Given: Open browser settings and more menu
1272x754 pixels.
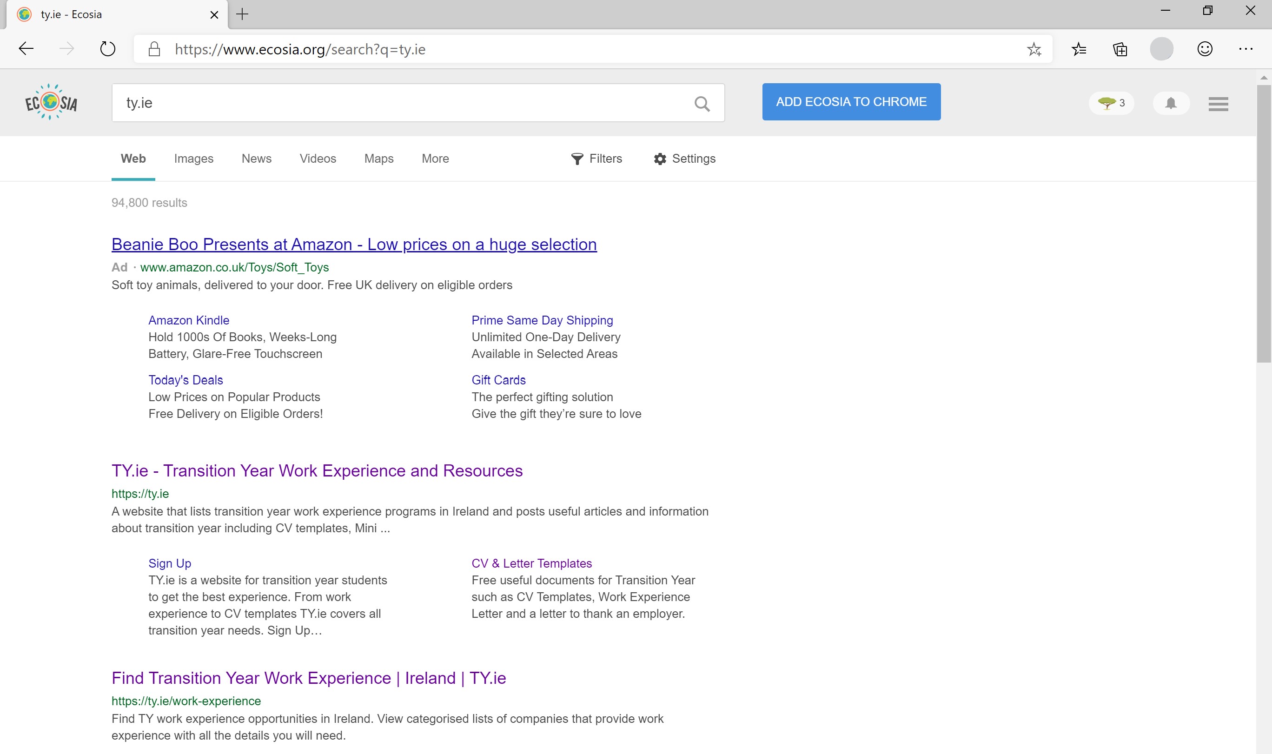Looking at the screenshot, I should pos(1245,49).
